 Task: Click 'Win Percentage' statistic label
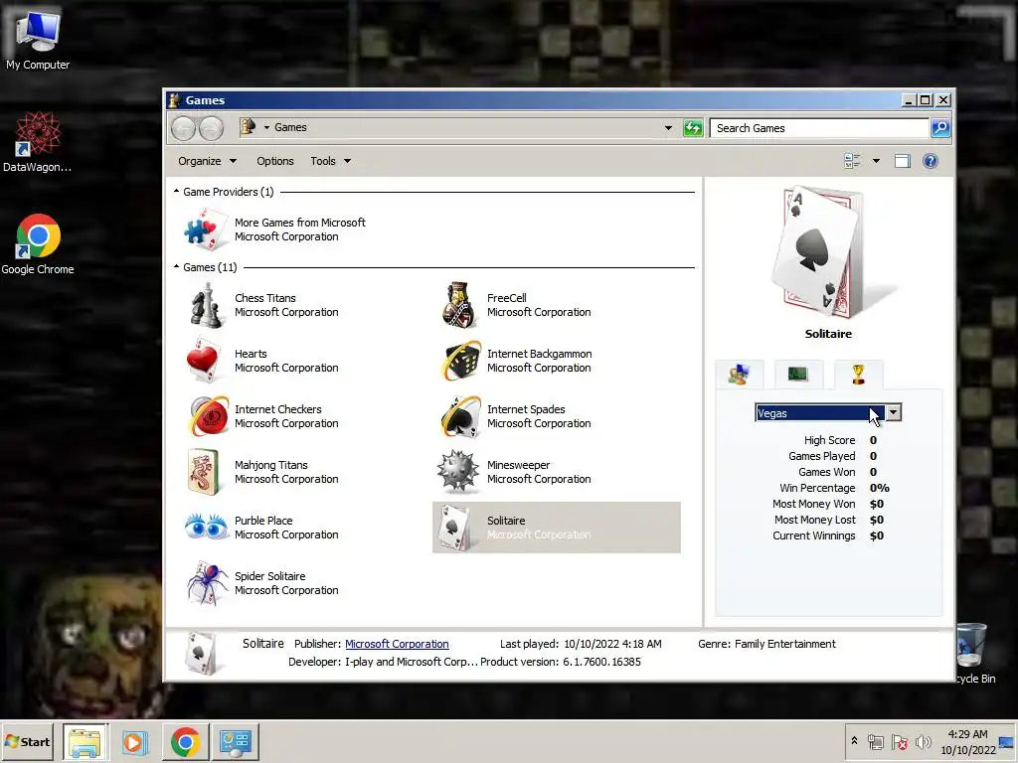(817, 488)
